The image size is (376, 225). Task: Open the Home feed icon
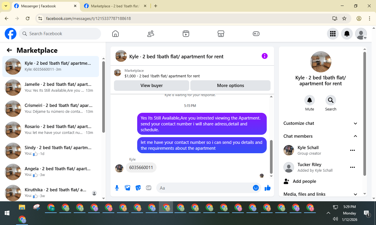click(x=115, y=34)
